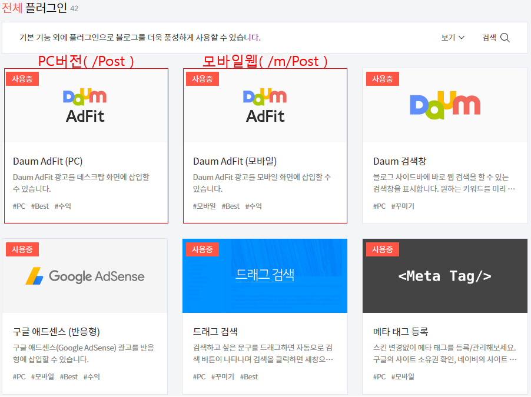The width and height of the screenshot is (531, 397).
Task: Open the Daum AdFit (모바일) logo thumbnail
Action: coord(265,105)
